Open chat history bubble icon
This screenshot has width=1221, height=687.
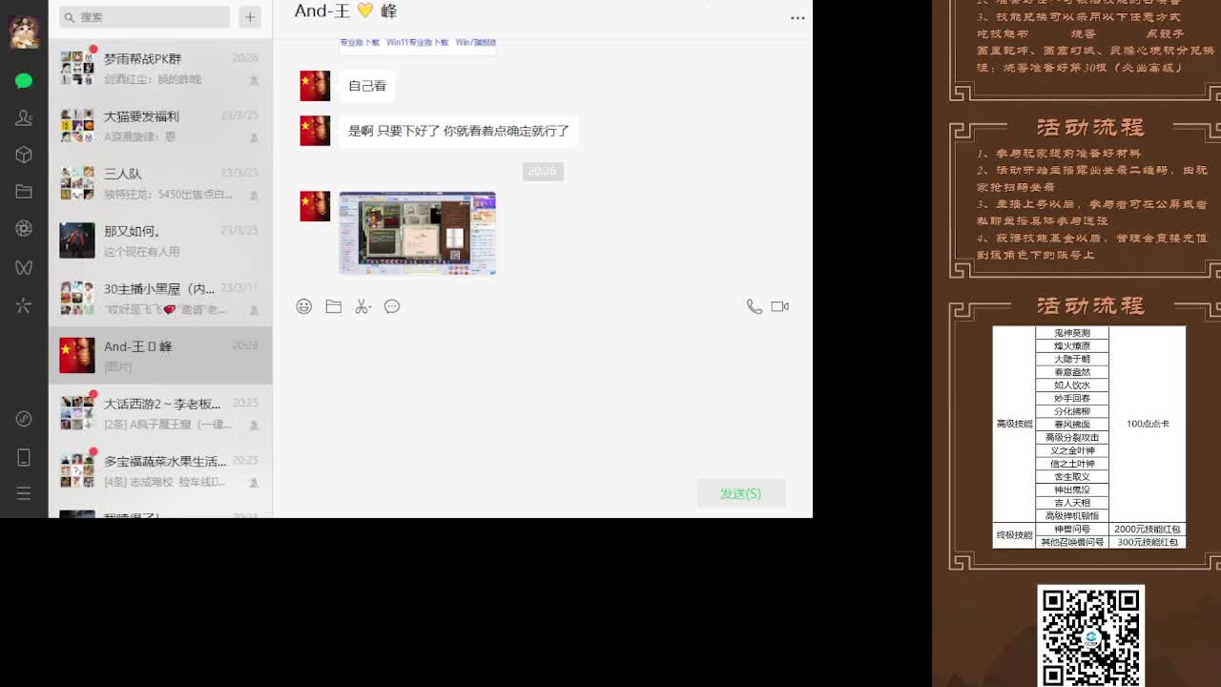(x=392, y=306)
